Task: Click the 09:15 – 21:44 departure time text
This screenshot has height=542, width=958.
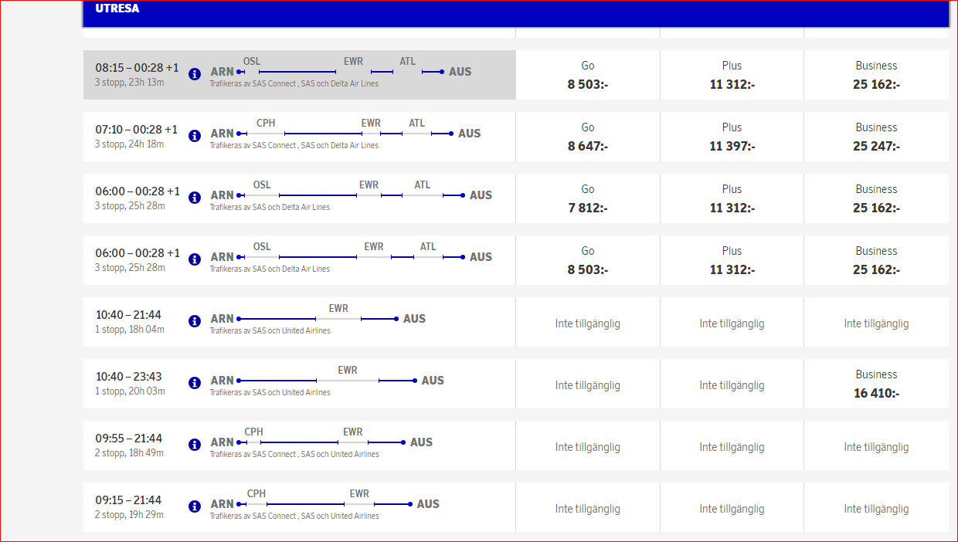Action: coord(128,500)
